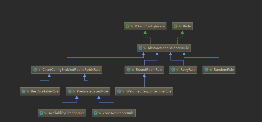Click the class icon beside RetryRule
262x122 pixels.
pos(173,70)
